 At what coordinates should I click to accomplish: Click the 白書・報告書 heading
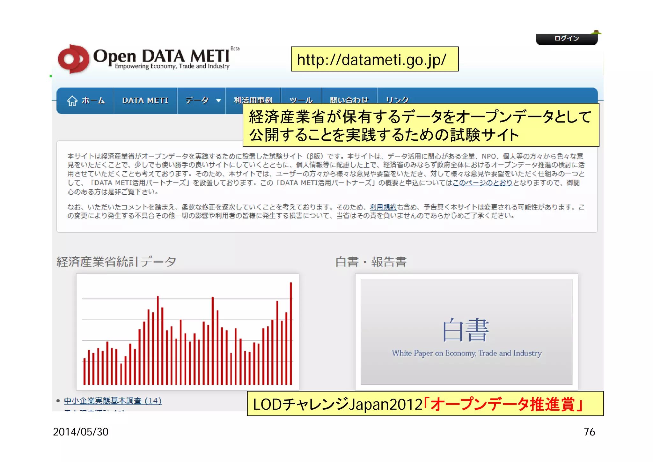[371, 262]
